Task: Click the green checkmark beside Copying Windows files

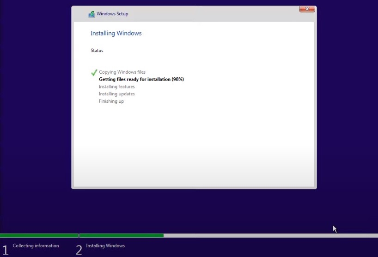Action: [94, 72]
